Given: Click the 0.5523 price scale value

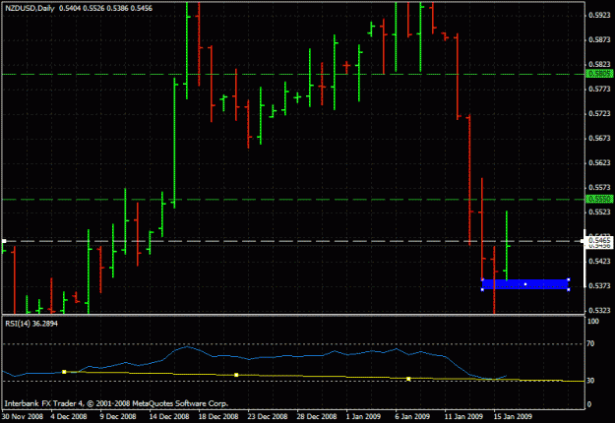Looking at the screenshot, I should click(599, 211).
